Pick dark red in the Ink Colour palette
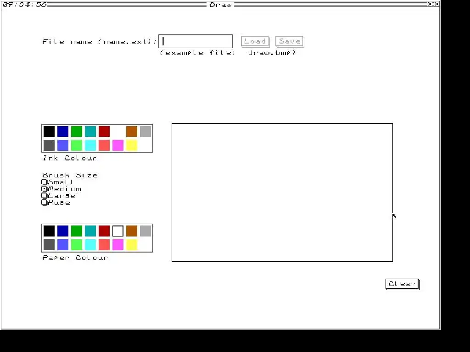Image resolution: width=470 pixels, height=352 pixels. pyautogui.click(x=104, y=132)
